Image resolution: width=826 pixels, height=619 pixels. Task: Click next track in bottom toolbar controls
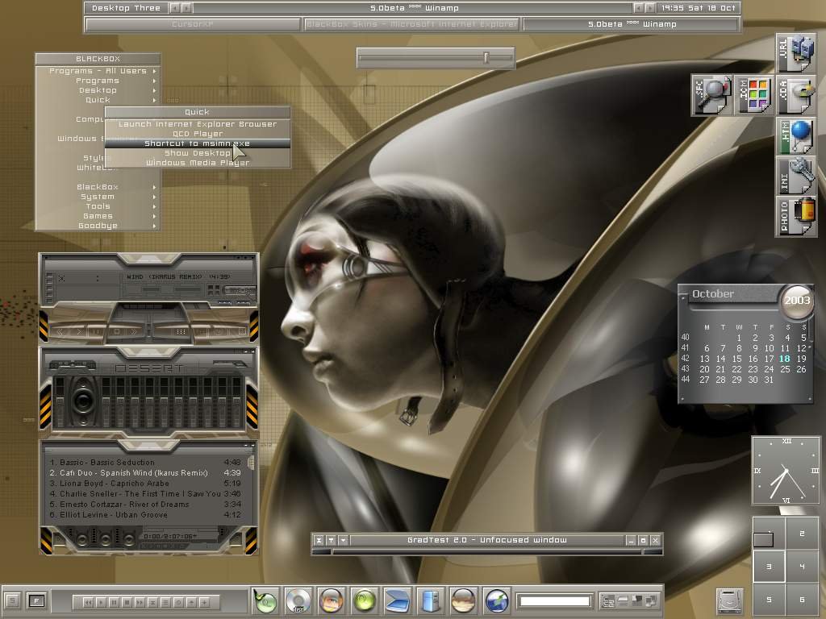140,601
